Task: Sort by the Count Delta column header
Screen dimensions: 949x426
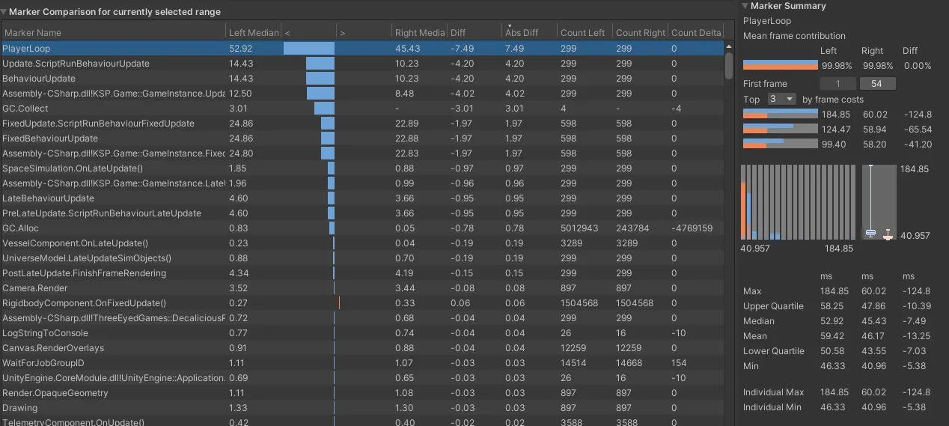Action: [x=696, y=32]
